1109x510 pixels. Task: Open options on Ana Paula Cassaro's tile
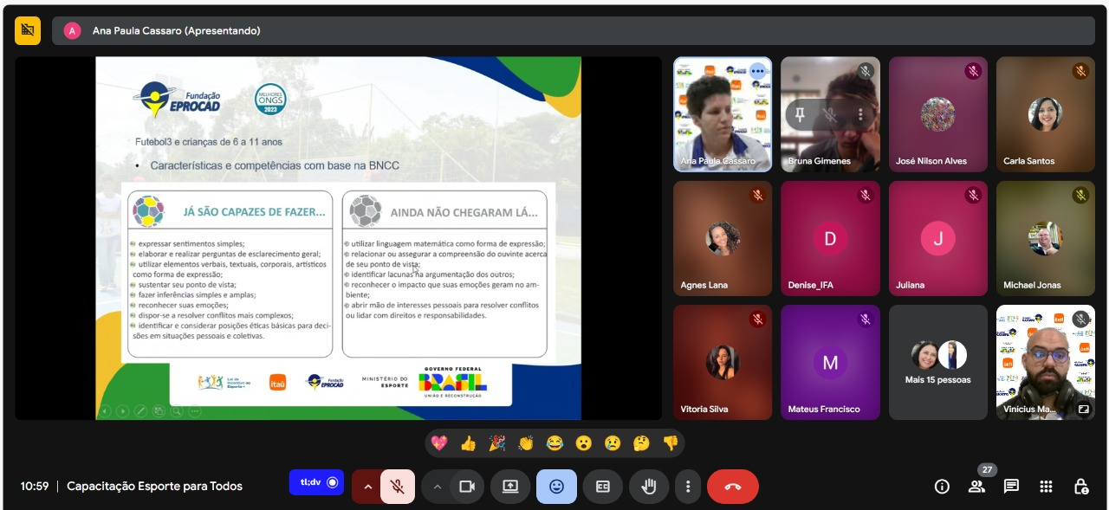click(x=757, y=71)
